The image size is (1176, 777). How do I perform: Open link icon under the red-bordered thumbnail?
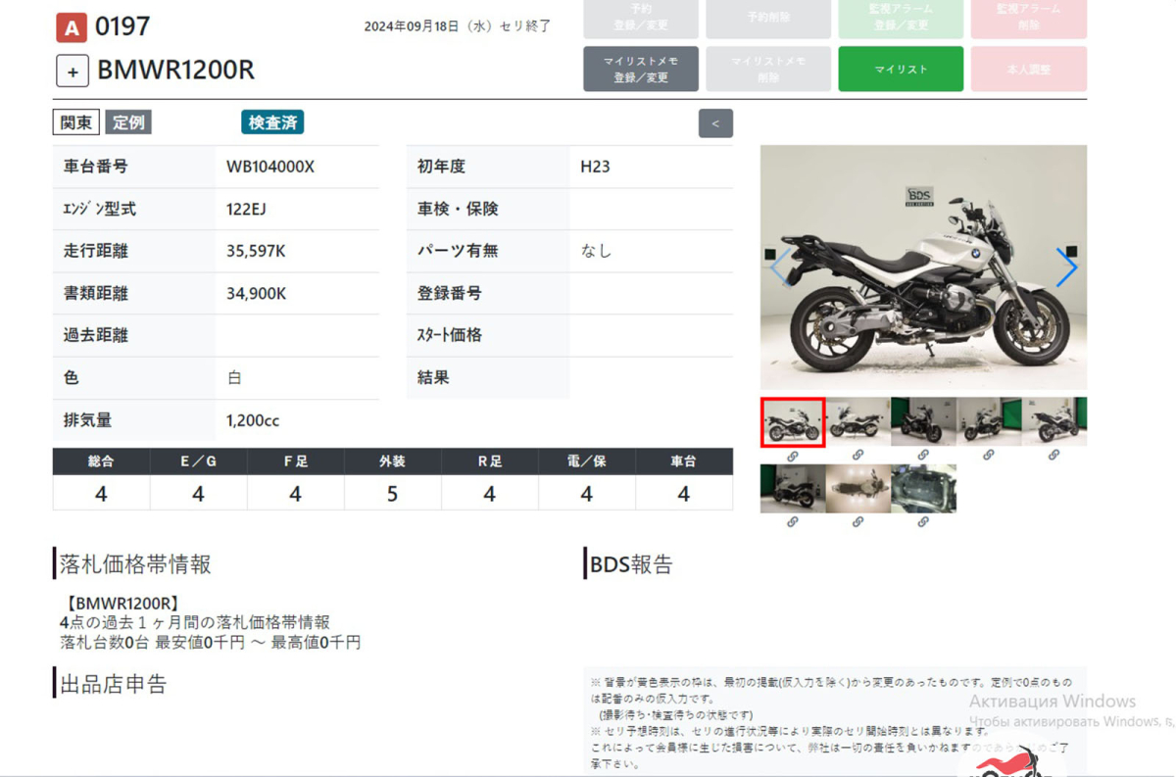(x=792, y=456)
